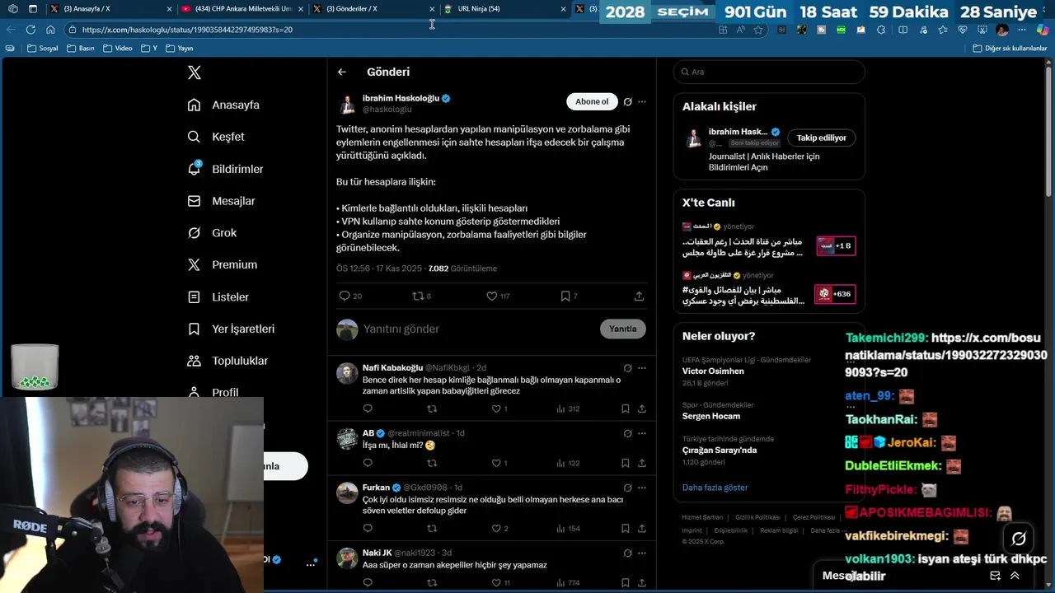This screenshot has height=593, width=1055.
Task: Click the X logo in sidebar
Action: (195, 72)
